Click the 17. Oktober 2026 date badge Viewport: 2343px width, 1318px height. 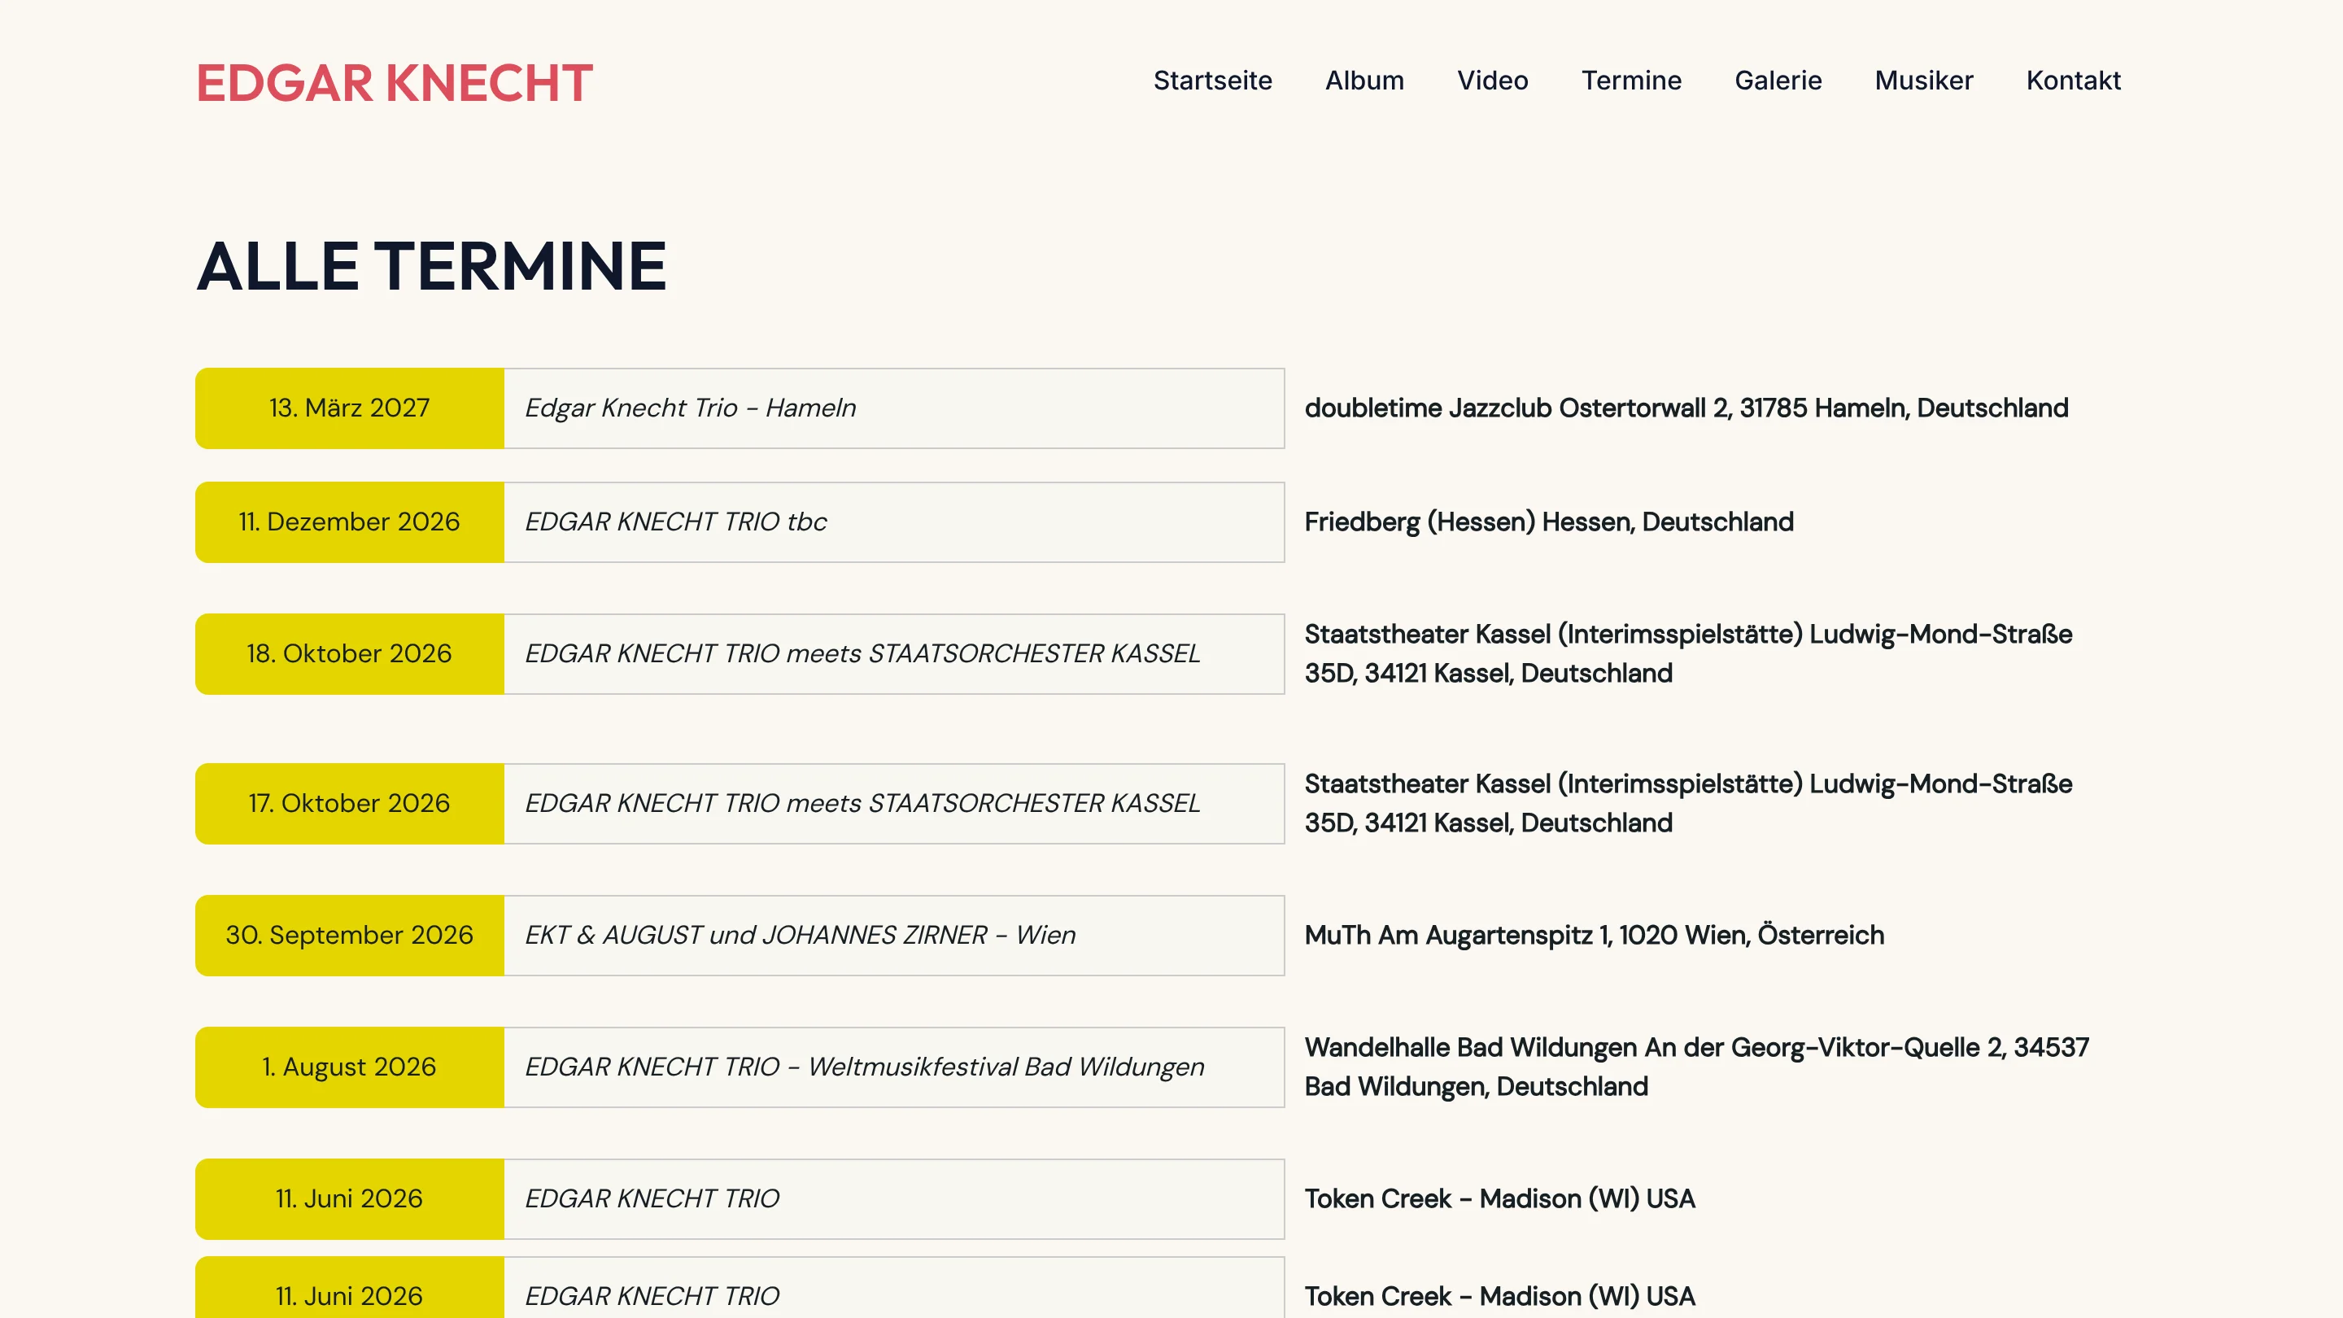coord(349,803)
